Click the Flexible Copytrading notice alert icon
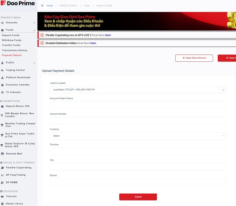The height and width of the screenshot is (206, 236). [42, 35]
